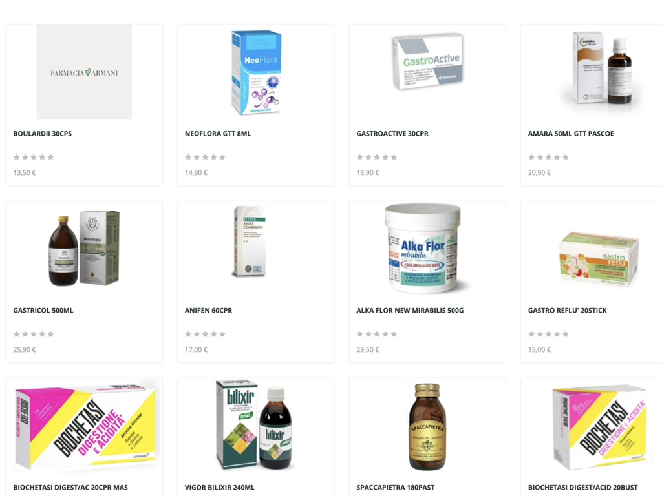Open AMARA 50ML GTT PASCOE title
Viewport: 662px width, 496px height.
click(x=571, y=134)
